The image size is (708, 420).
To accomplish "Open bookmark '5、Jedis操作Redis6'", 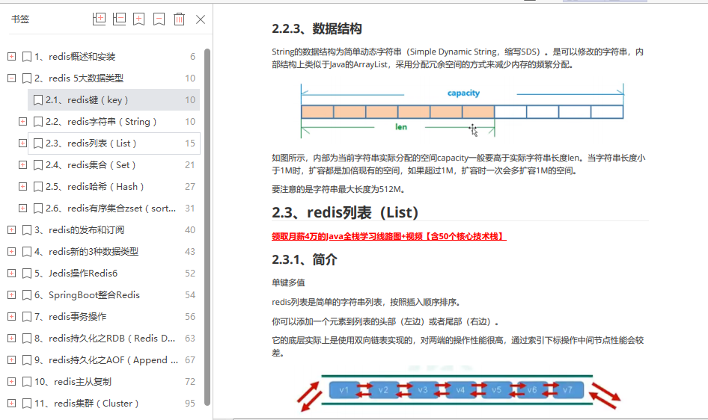I will tap(76, 273).
